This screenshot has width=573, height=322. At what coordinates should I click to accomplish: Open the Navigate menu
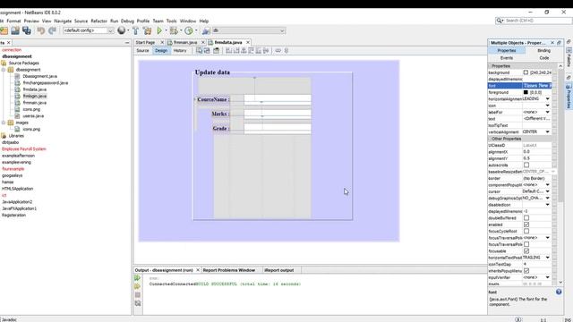coord(63,21)
